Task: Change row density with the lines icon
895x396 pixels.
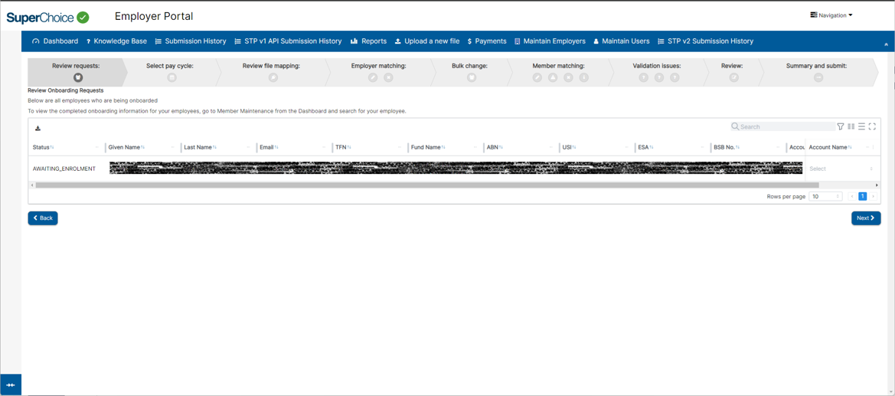Action: (x=861, y=126)
